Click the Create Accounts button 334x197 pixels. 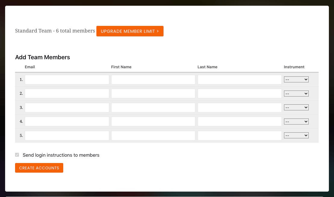39,168
